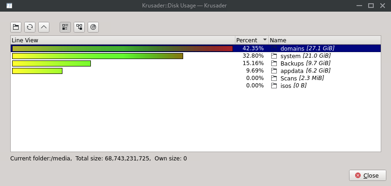Click the 9.69% value

[255, 71]
